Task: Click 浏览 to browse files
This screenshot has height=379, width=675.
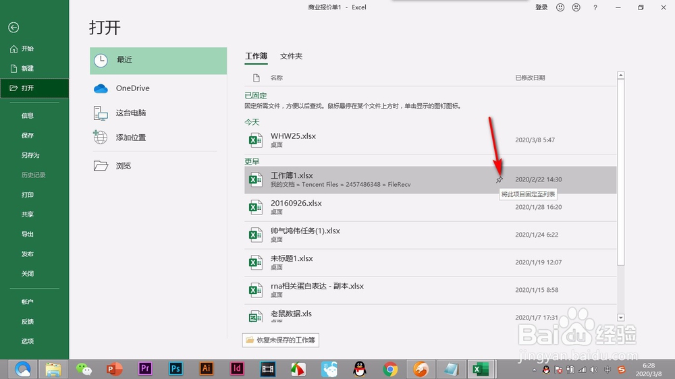Action: click(x=158, y=166)
